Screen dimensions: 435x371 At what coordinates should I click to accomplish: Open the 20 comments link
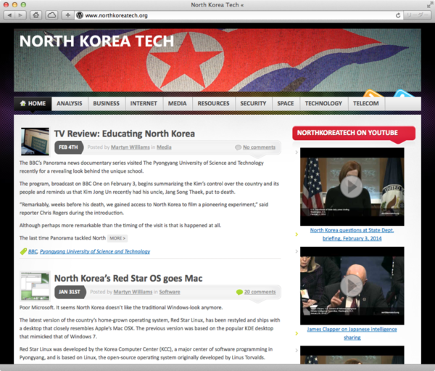[x=260, y=292]
